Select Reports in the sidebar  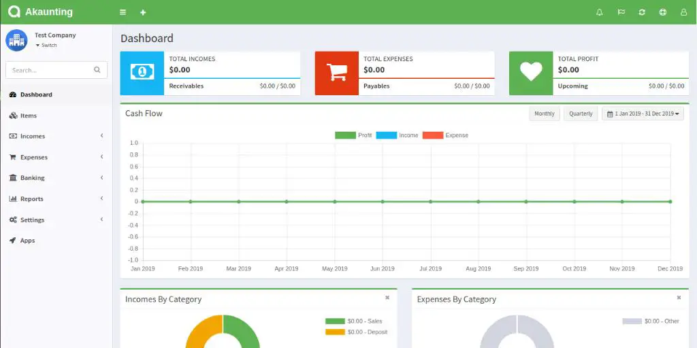click(x=56, y=199)
